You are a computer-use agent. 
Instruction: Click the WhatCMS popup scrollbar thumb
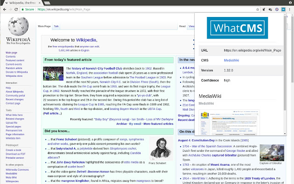pos(285,63)
